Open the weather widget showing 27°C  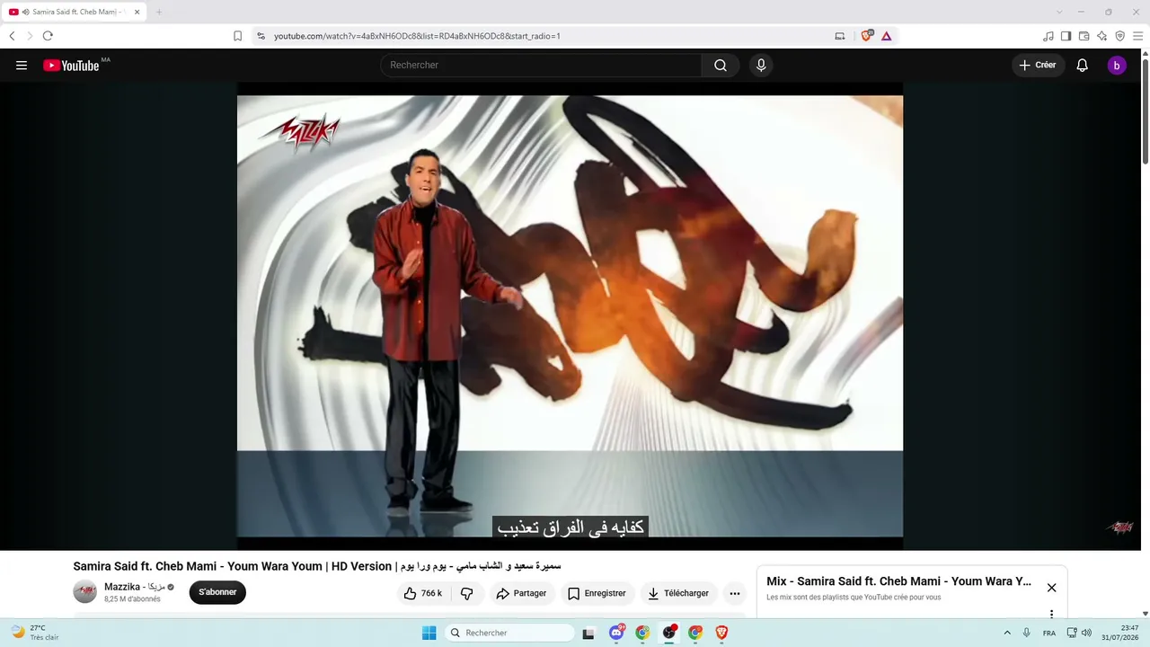point(36,633)
